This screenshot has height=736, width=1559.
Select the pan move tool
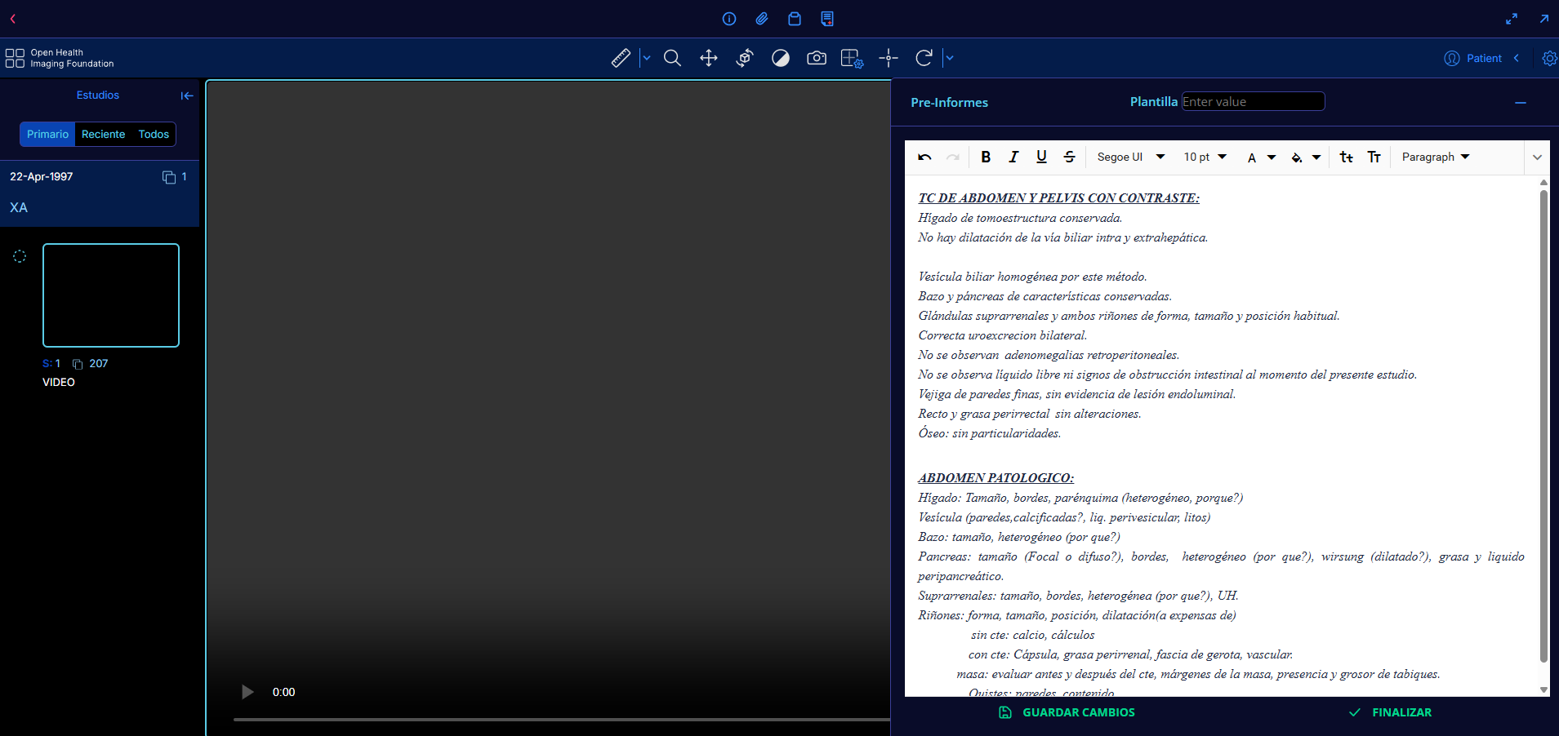709,58
